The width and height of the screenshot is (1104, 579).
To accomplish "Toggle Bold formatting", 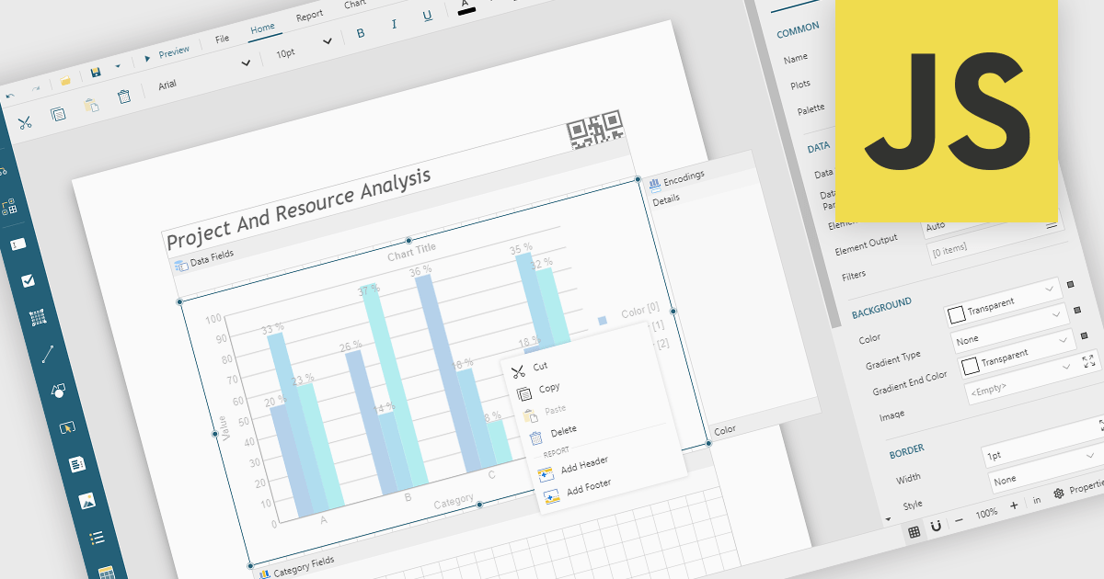I will pyautogui.click(x=361, y=33).
